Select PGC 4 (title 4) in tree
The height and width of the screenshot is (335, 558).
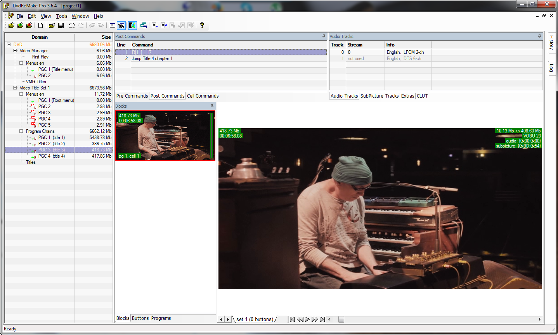[x=51, y=156]
